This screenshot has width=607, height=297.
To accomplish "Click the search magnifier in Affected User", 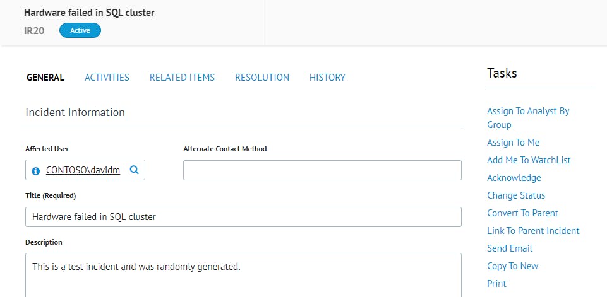I will pyautogui.click(x=134, y=170).
